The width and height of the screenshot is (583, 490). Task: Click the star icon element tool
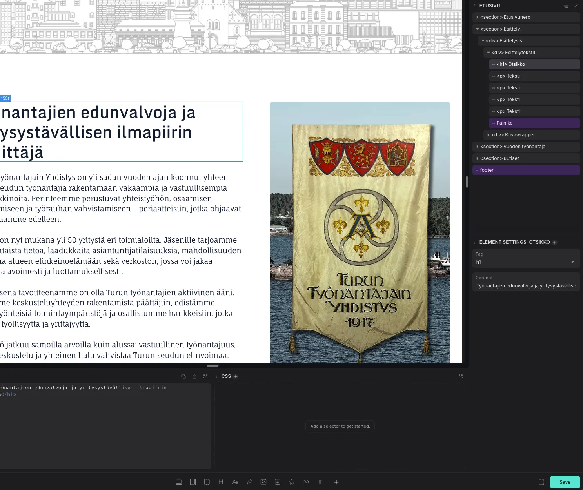292,482
